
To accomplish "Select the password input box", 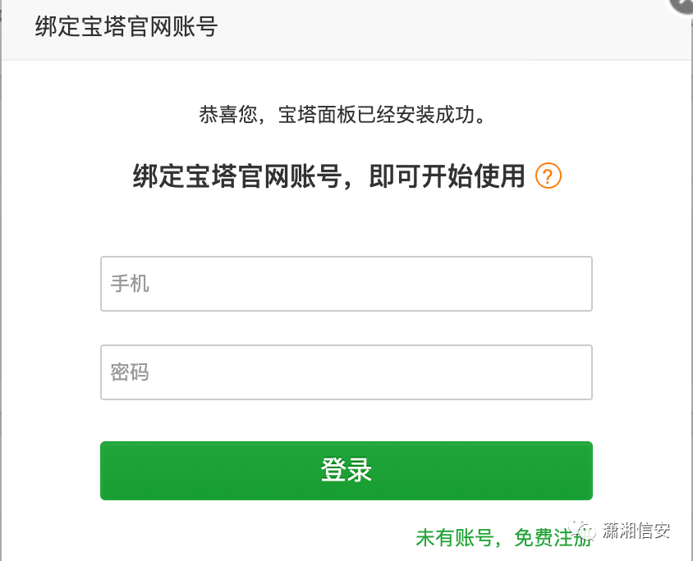I will (346, 372).
